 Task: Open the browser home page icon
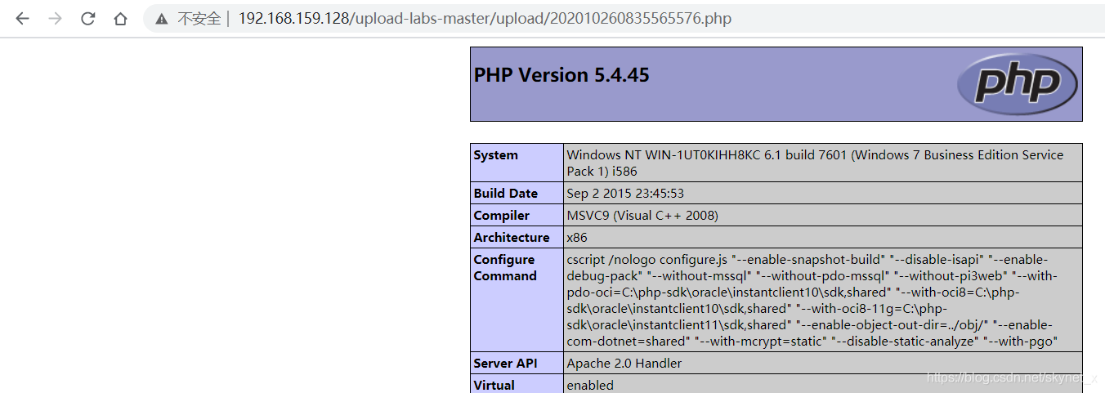[120, 18]
